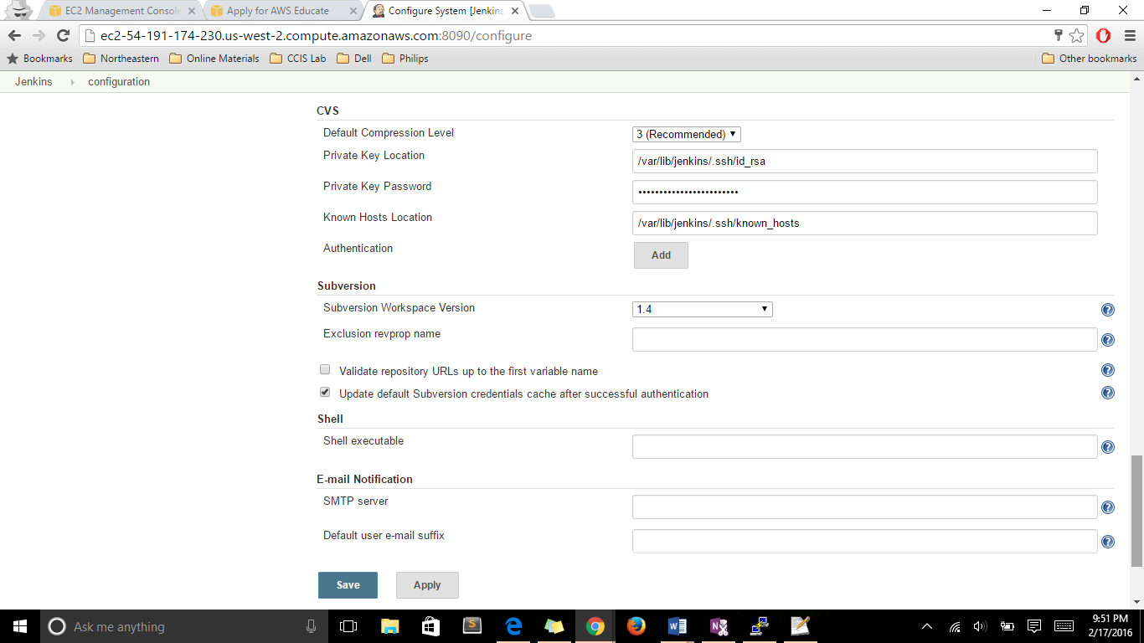Show help for Shell executable field
The image size is (1144, 643).
click(1107, 447)
